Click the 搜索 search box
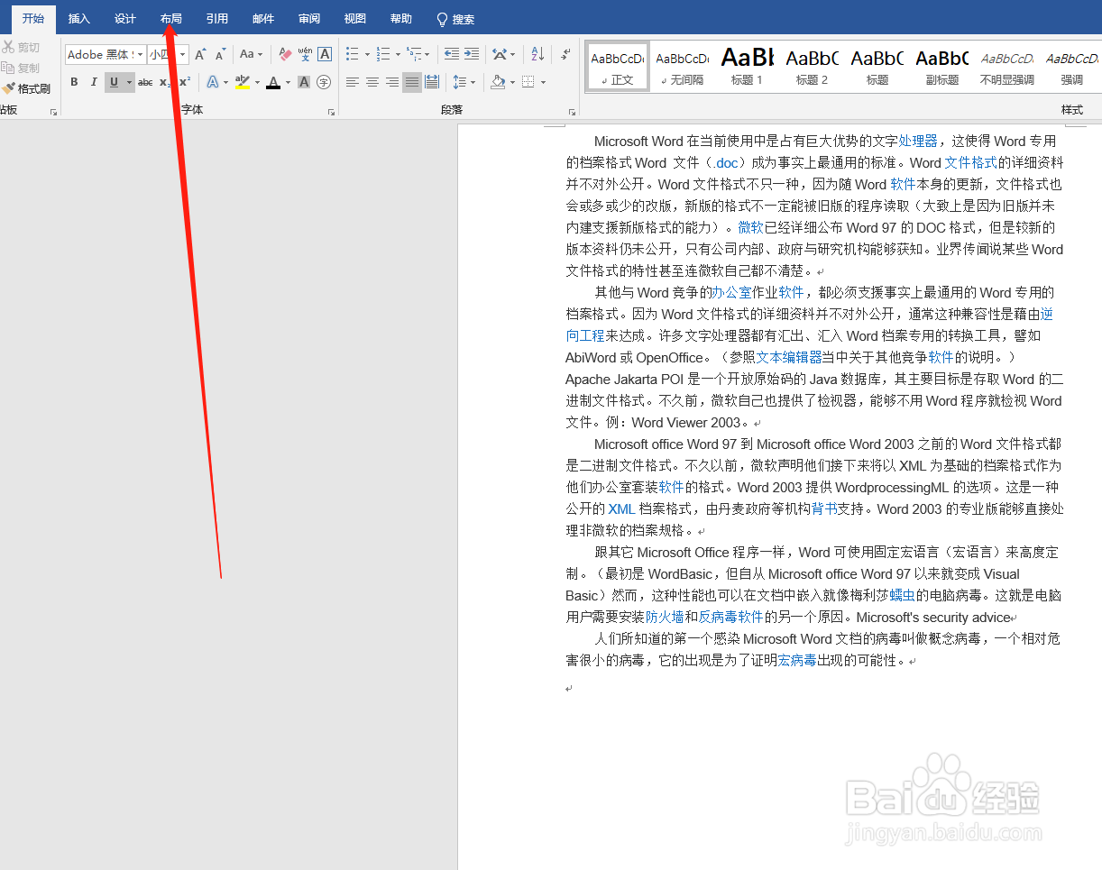This screenshot has width=1102, height=870. pos(455,19)
